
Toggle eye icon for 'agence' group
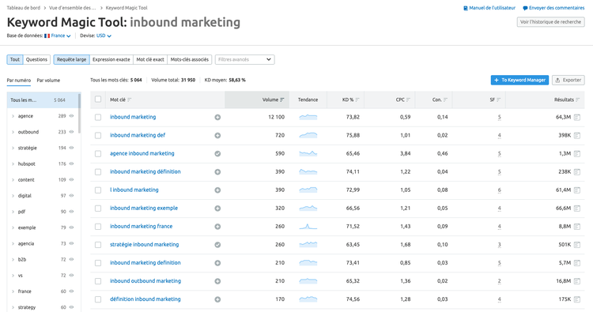click(71, 116)
